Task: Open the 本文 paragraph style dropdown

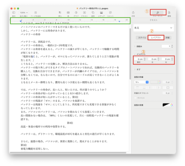Action: pyautogui.click(x=154, y=28)
